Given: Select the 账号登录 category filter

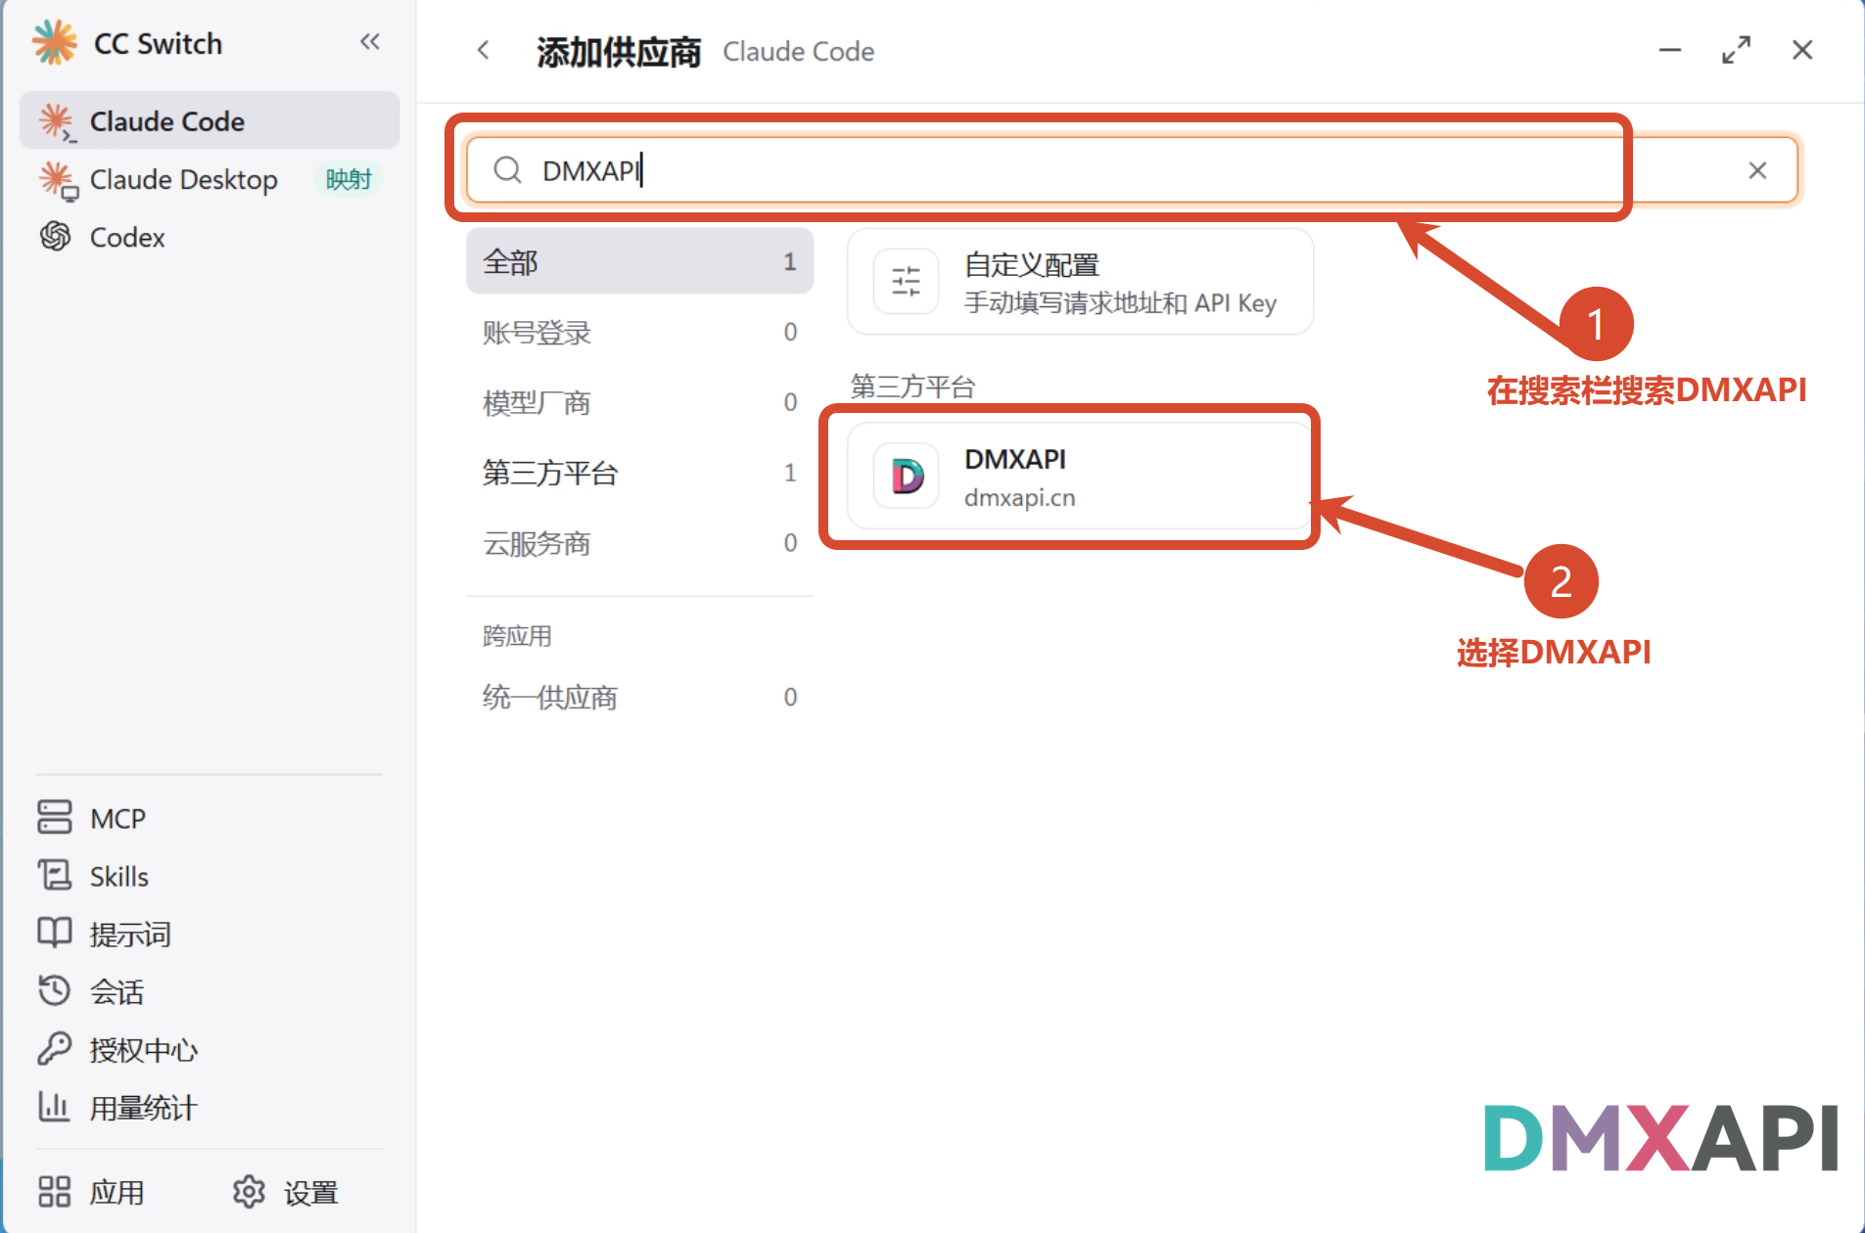Looking at the screenshot, I should point(640,332).
